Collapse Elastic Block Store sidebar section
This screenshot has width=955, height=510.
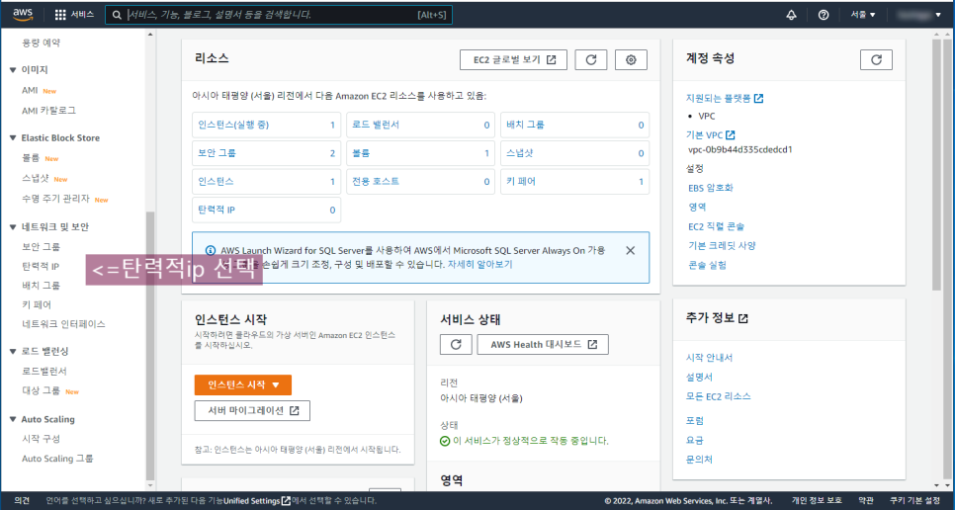coord(13,138)
